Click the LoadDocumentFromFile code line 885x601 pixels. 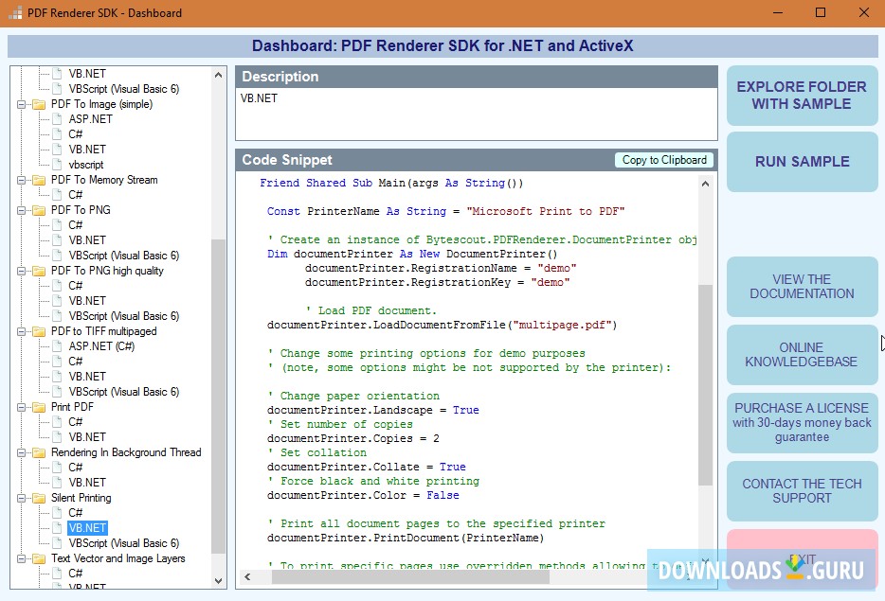[x=442, y=326]
